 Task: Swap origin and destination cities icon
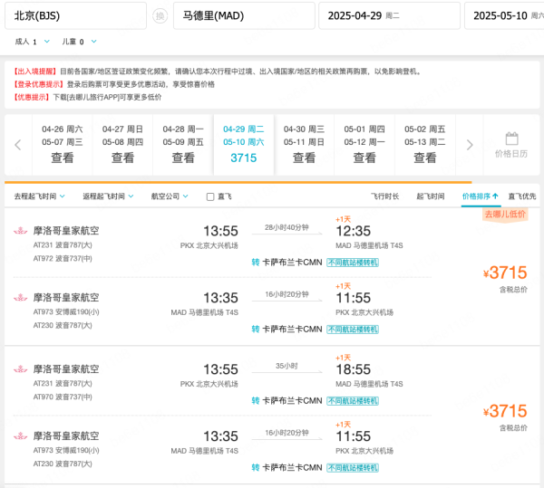pyautogui.click(x=160, y=16)
